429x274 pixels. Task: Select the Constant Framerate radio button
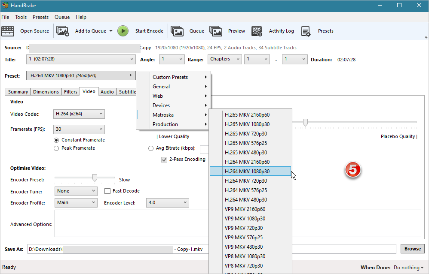point(56,140)
